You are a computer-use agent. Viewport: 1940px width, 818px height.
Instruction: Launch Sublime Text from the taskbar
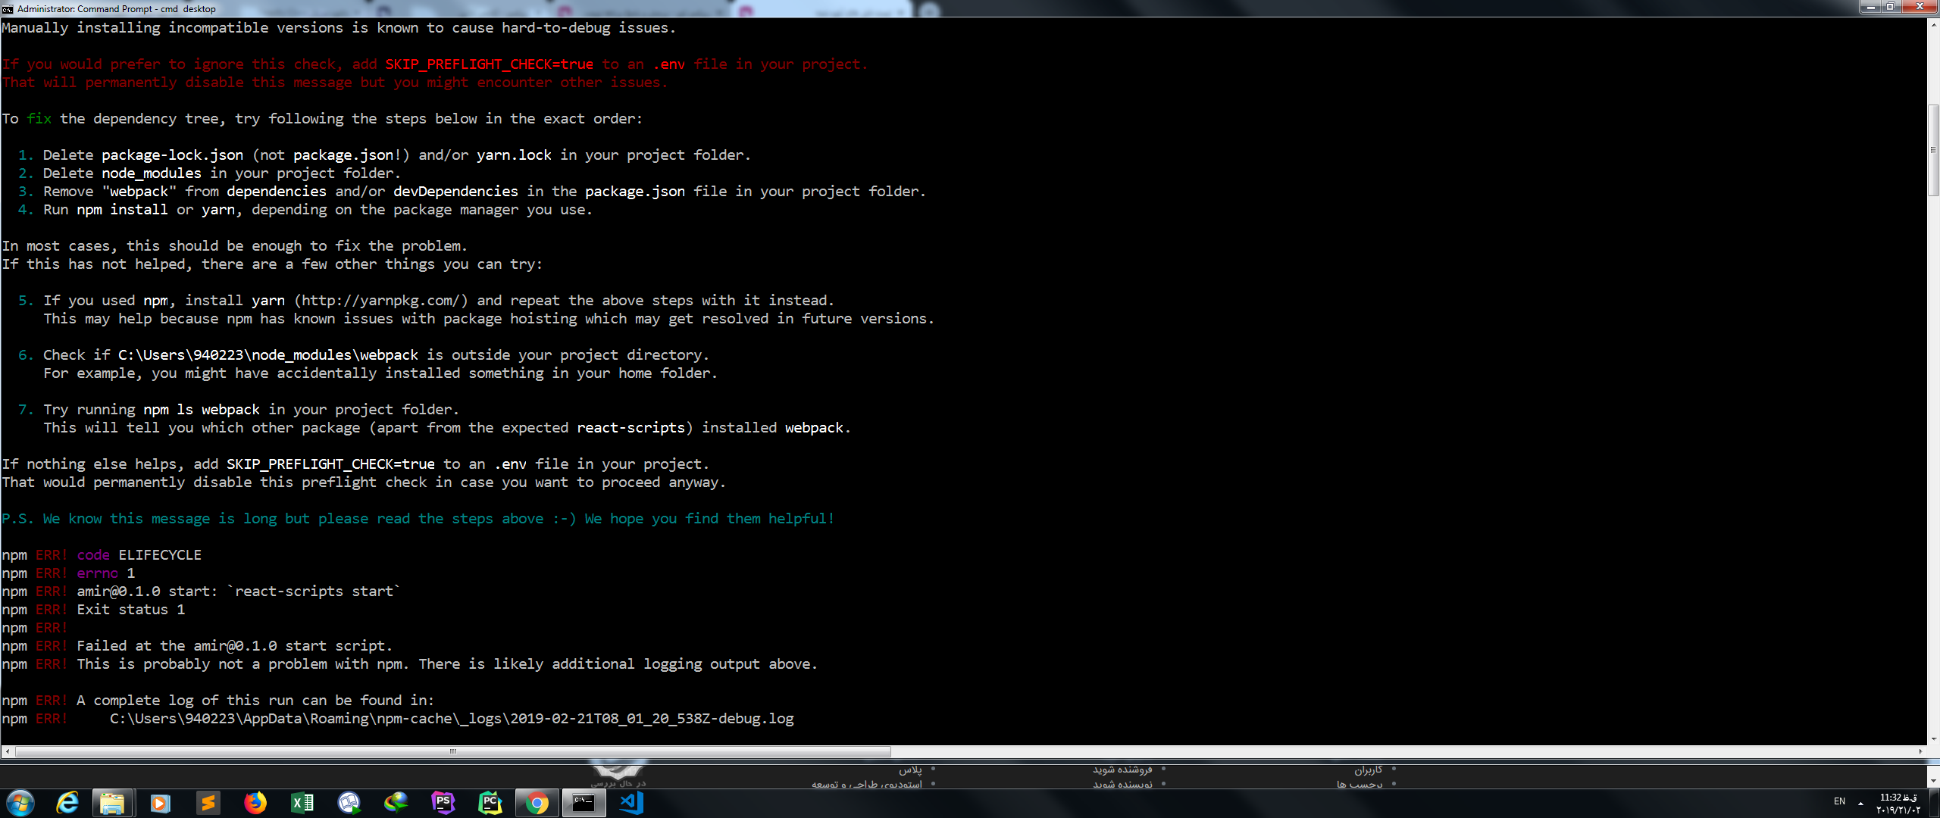(x=208, y=803)
